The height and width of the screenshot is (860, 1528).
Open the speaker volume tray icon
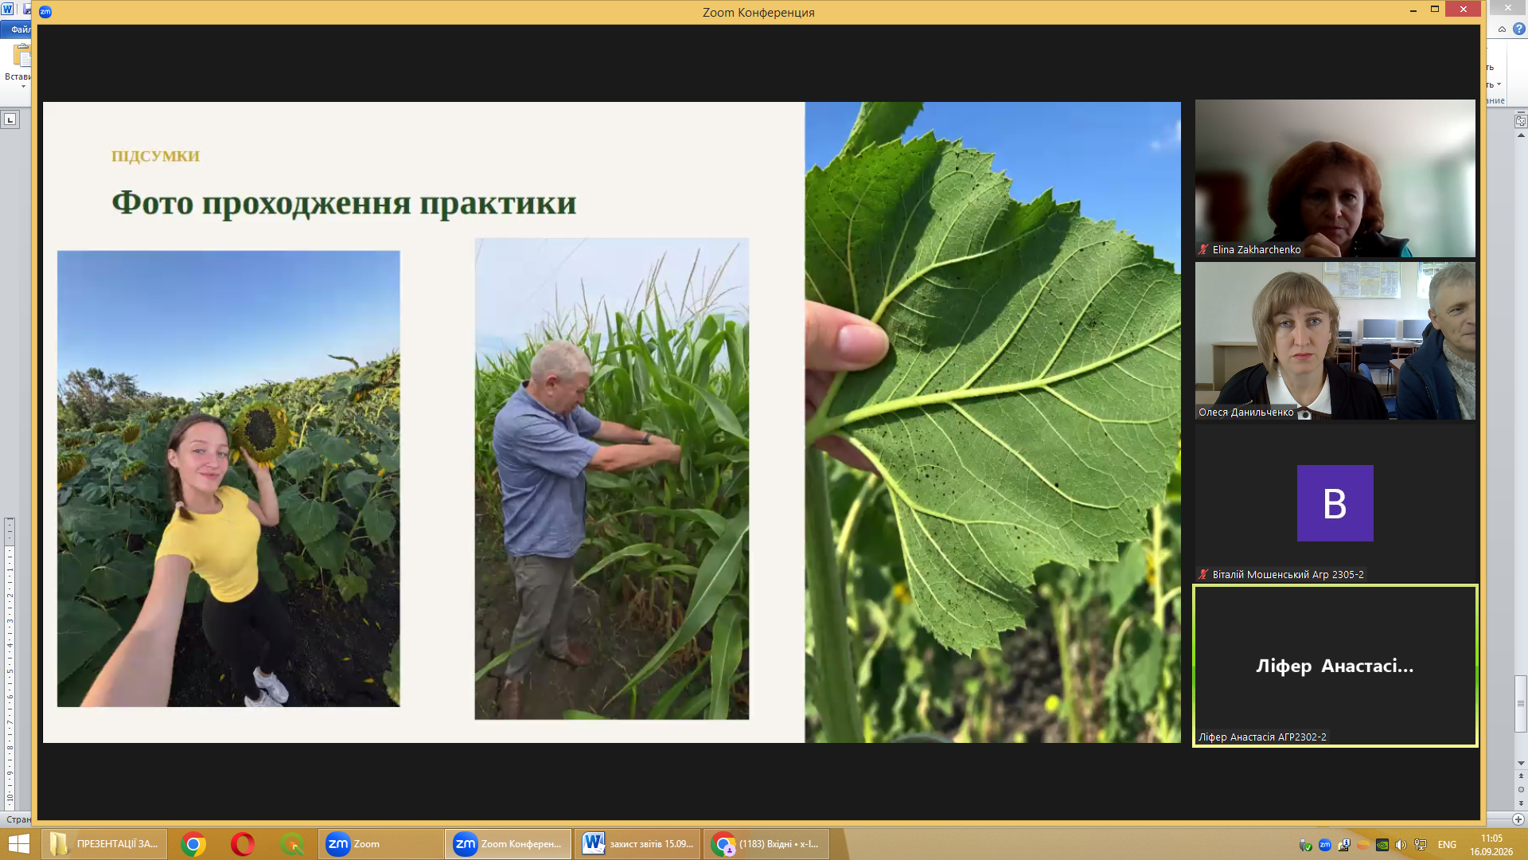(1401, 845)
